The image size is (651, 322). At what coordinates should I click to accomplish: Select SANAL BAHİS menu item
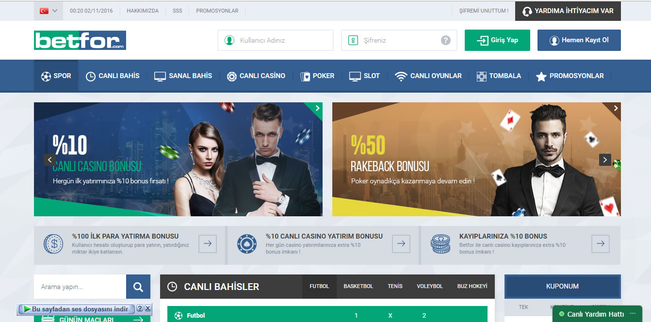(183, 76)
